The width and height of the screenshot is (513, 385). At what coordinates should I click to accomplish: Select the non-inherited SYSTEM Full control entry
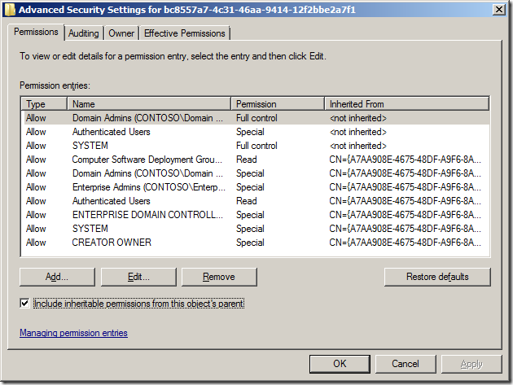[x=90, y=146]
